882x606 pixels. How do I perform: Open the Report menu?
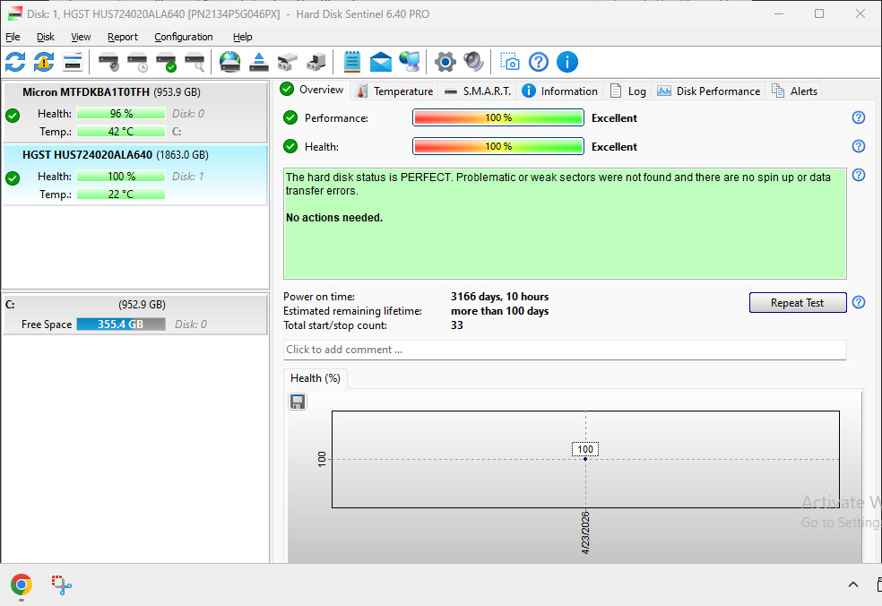pyautogui.click(x=123, y=37)
